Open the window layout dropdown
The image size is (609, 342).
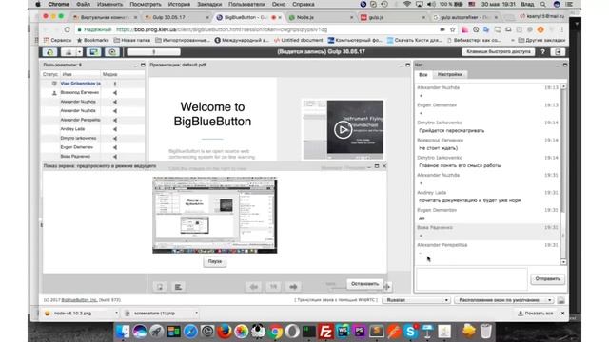click(504, 300)
